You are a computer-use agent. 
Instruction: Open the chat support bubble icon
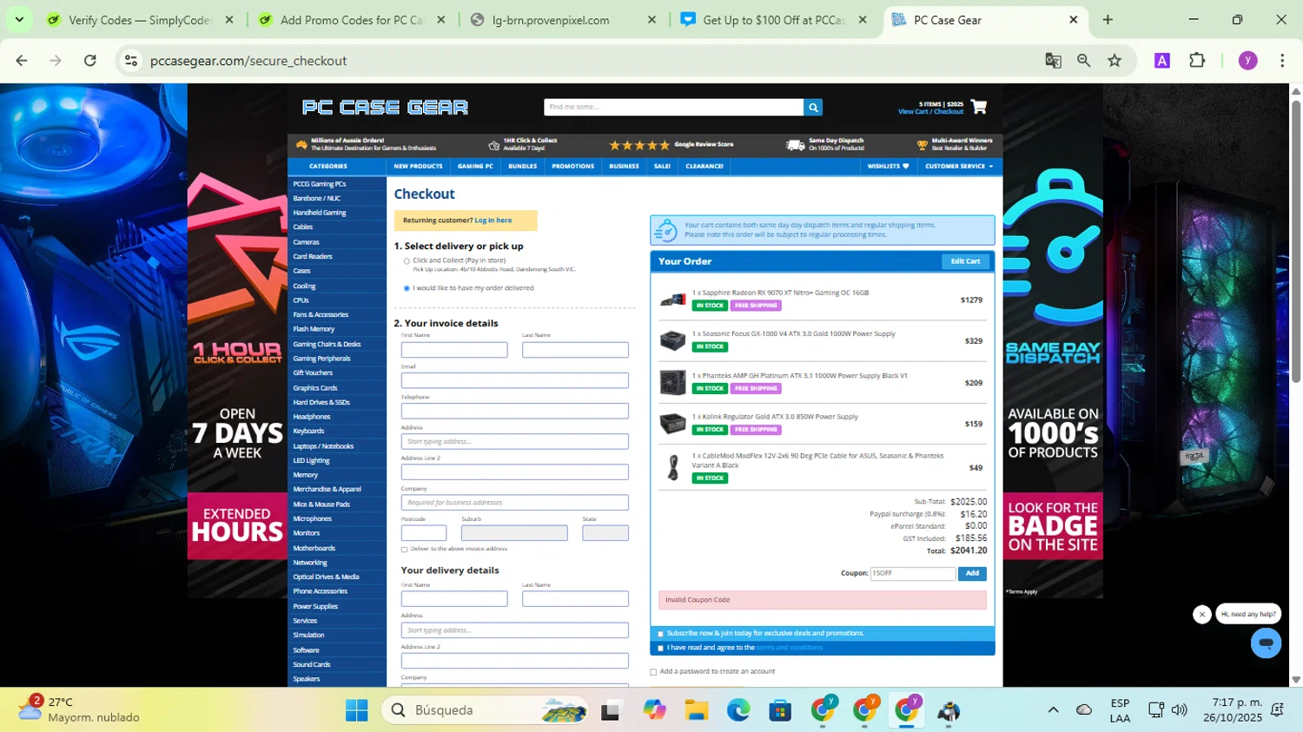click(x=1266, y=643)
